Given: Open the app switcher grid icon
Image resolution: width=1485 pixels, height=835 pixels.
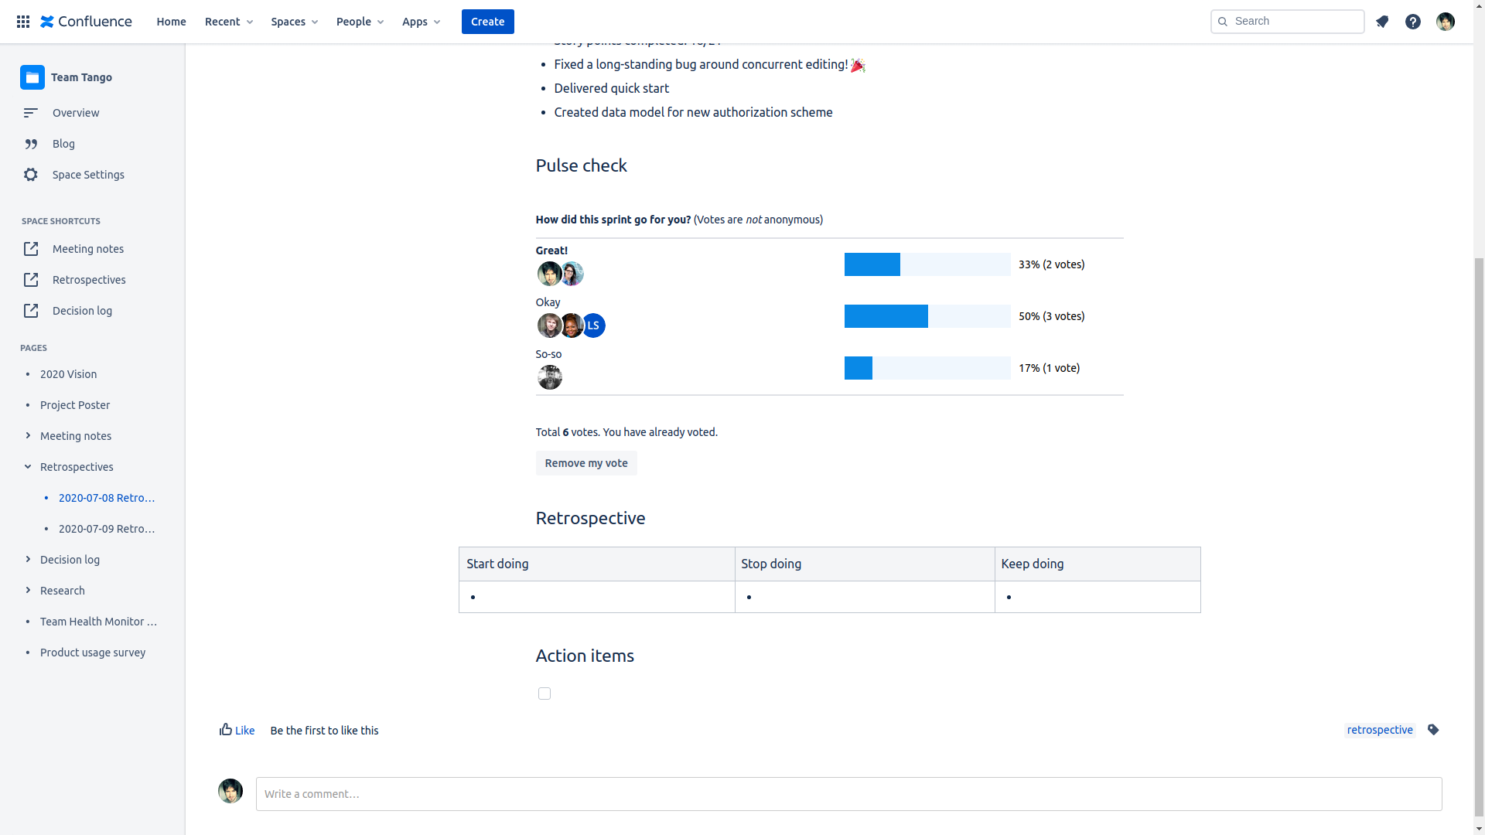Looking at the screenshot, I should coord(23,22).
